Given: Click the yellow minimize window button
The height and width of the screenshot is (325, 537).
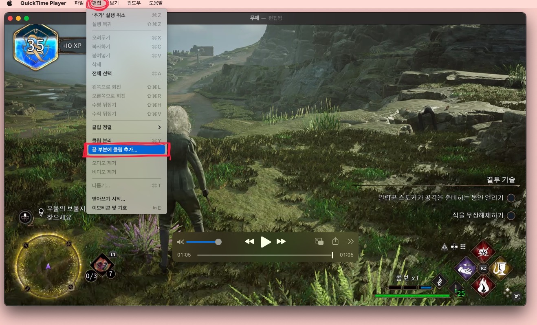Looking at the screenshot, I should 18,18.
